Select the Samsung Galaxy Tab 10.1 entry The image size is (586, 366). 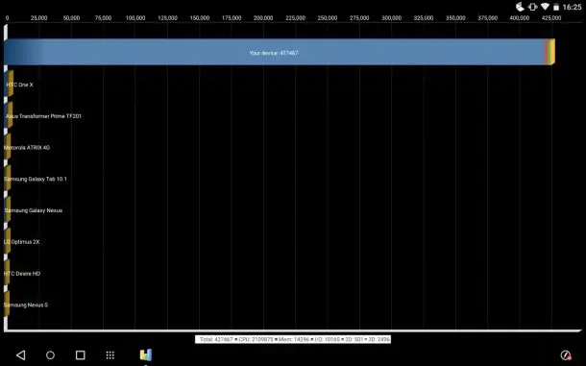[36, 179]
